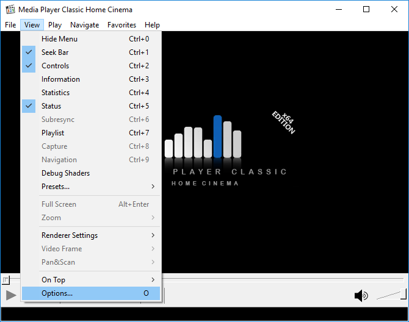Click the seek bar thumb handle
This screenshot has height=322, width=409.
(5, 280)
